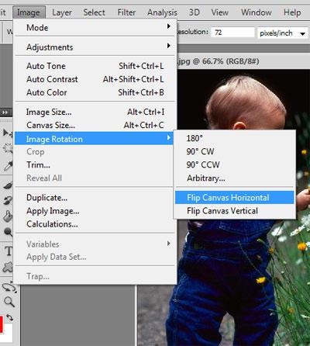Select the Custom Shape tool

7,268
